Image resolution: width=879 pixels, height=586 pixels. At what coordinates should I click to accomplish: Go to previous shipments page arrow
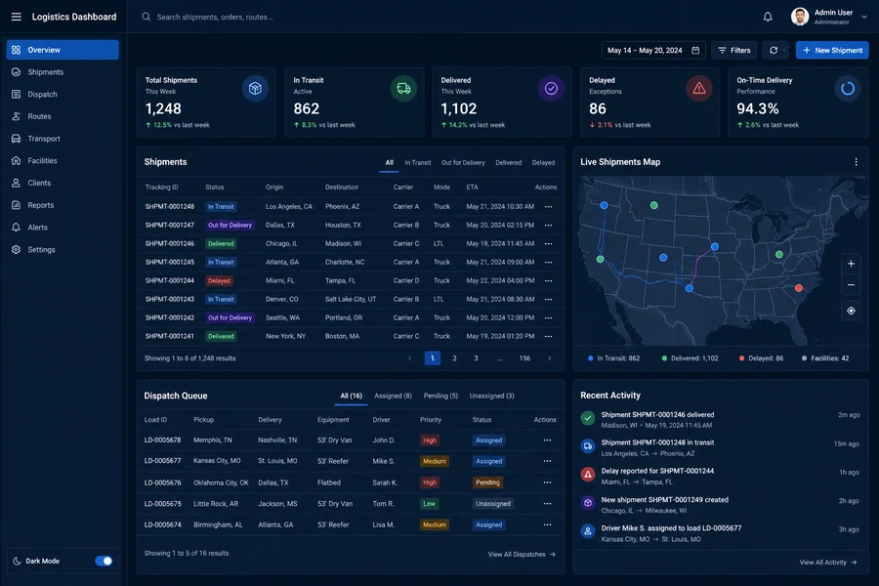(410, 358)
